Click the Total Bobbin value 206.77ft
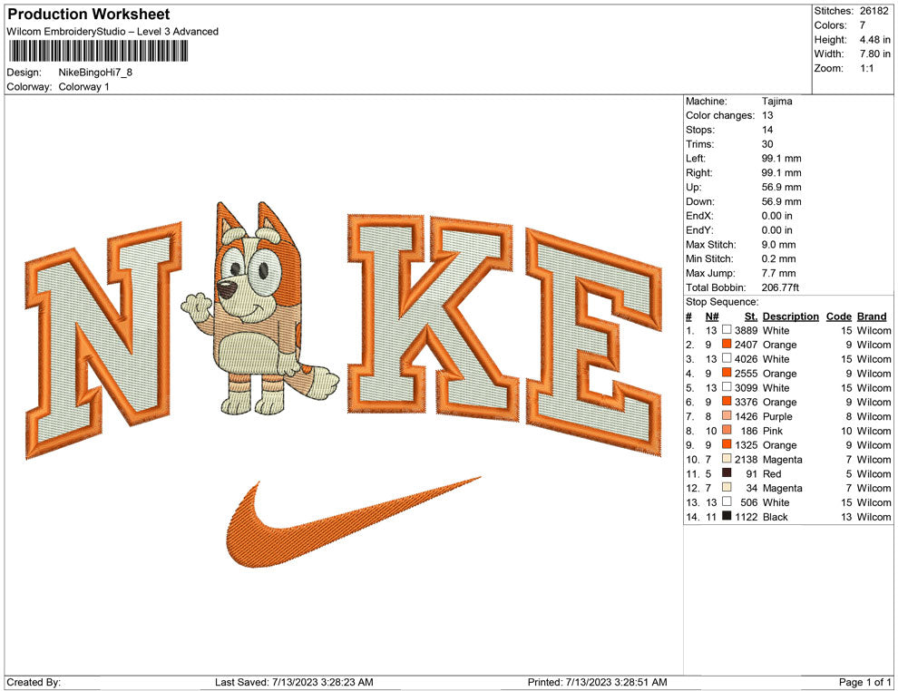The height and width of the screenshot is (691, 898). coord(781,287)
